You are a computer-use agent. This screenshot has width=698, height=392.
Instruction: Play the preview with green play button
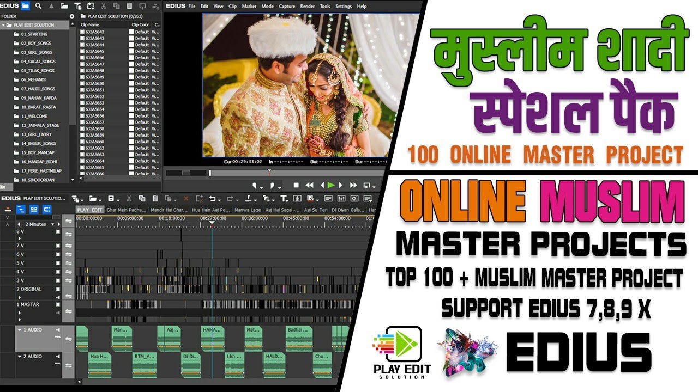tap(330, 185)
